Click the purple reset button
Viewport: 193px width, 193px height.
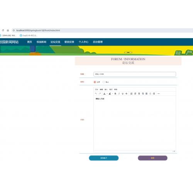tap(152, 158)
